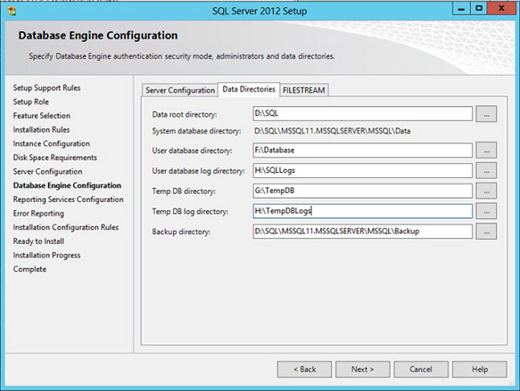The image size is (520, 391).
Task: Minimize the SQL Server 2012 Setup window
Action: coord(461,9)
